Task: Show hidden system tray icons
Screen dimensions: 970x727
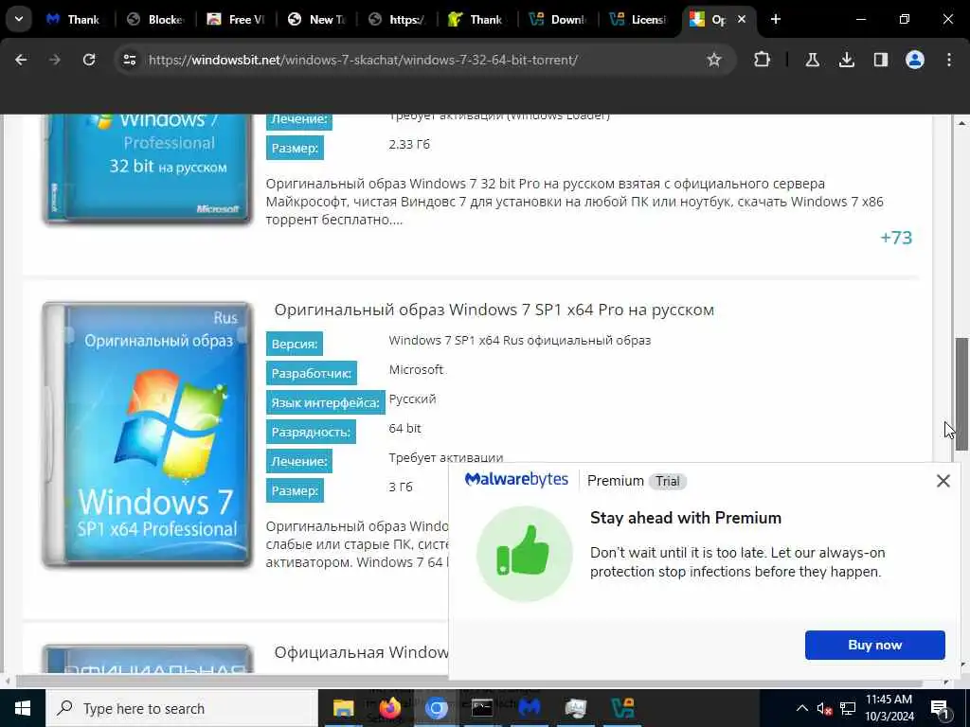Action: click(801, 708)
